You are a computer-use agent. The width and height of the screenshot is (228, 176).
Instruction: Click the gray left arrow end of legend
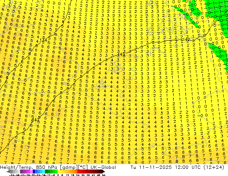(x=8, y=172)
